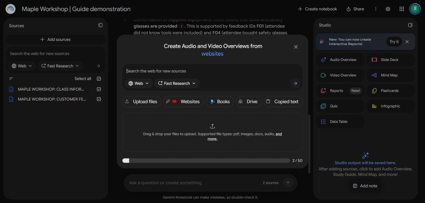Uncheck MAPLE WORKSHOP: CUSTOMER FE source

(99, 99)
